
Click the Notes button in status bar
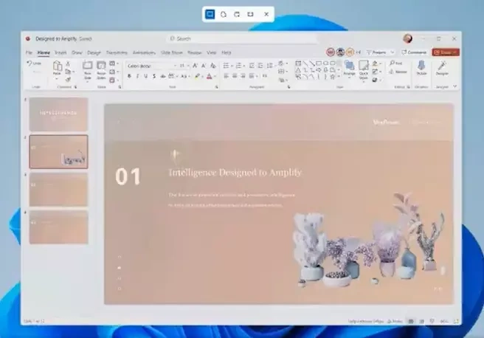tap(395, 321)
